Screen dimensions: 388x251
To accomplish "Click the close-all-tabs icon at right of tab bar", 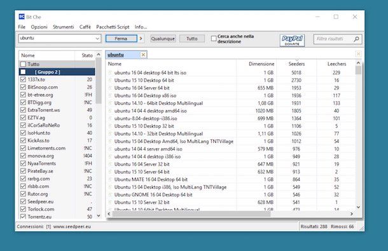I will (x=358, y=53).
